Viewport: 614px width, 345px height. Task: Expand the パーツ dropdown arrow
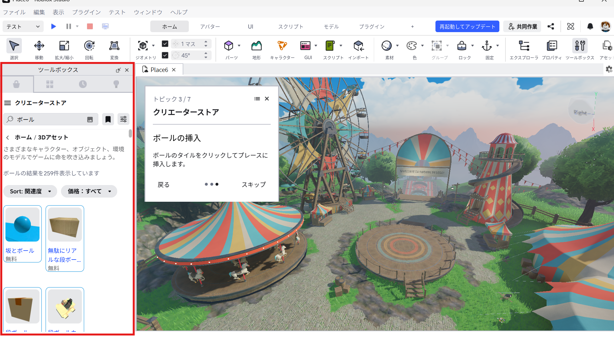point(239,46)
